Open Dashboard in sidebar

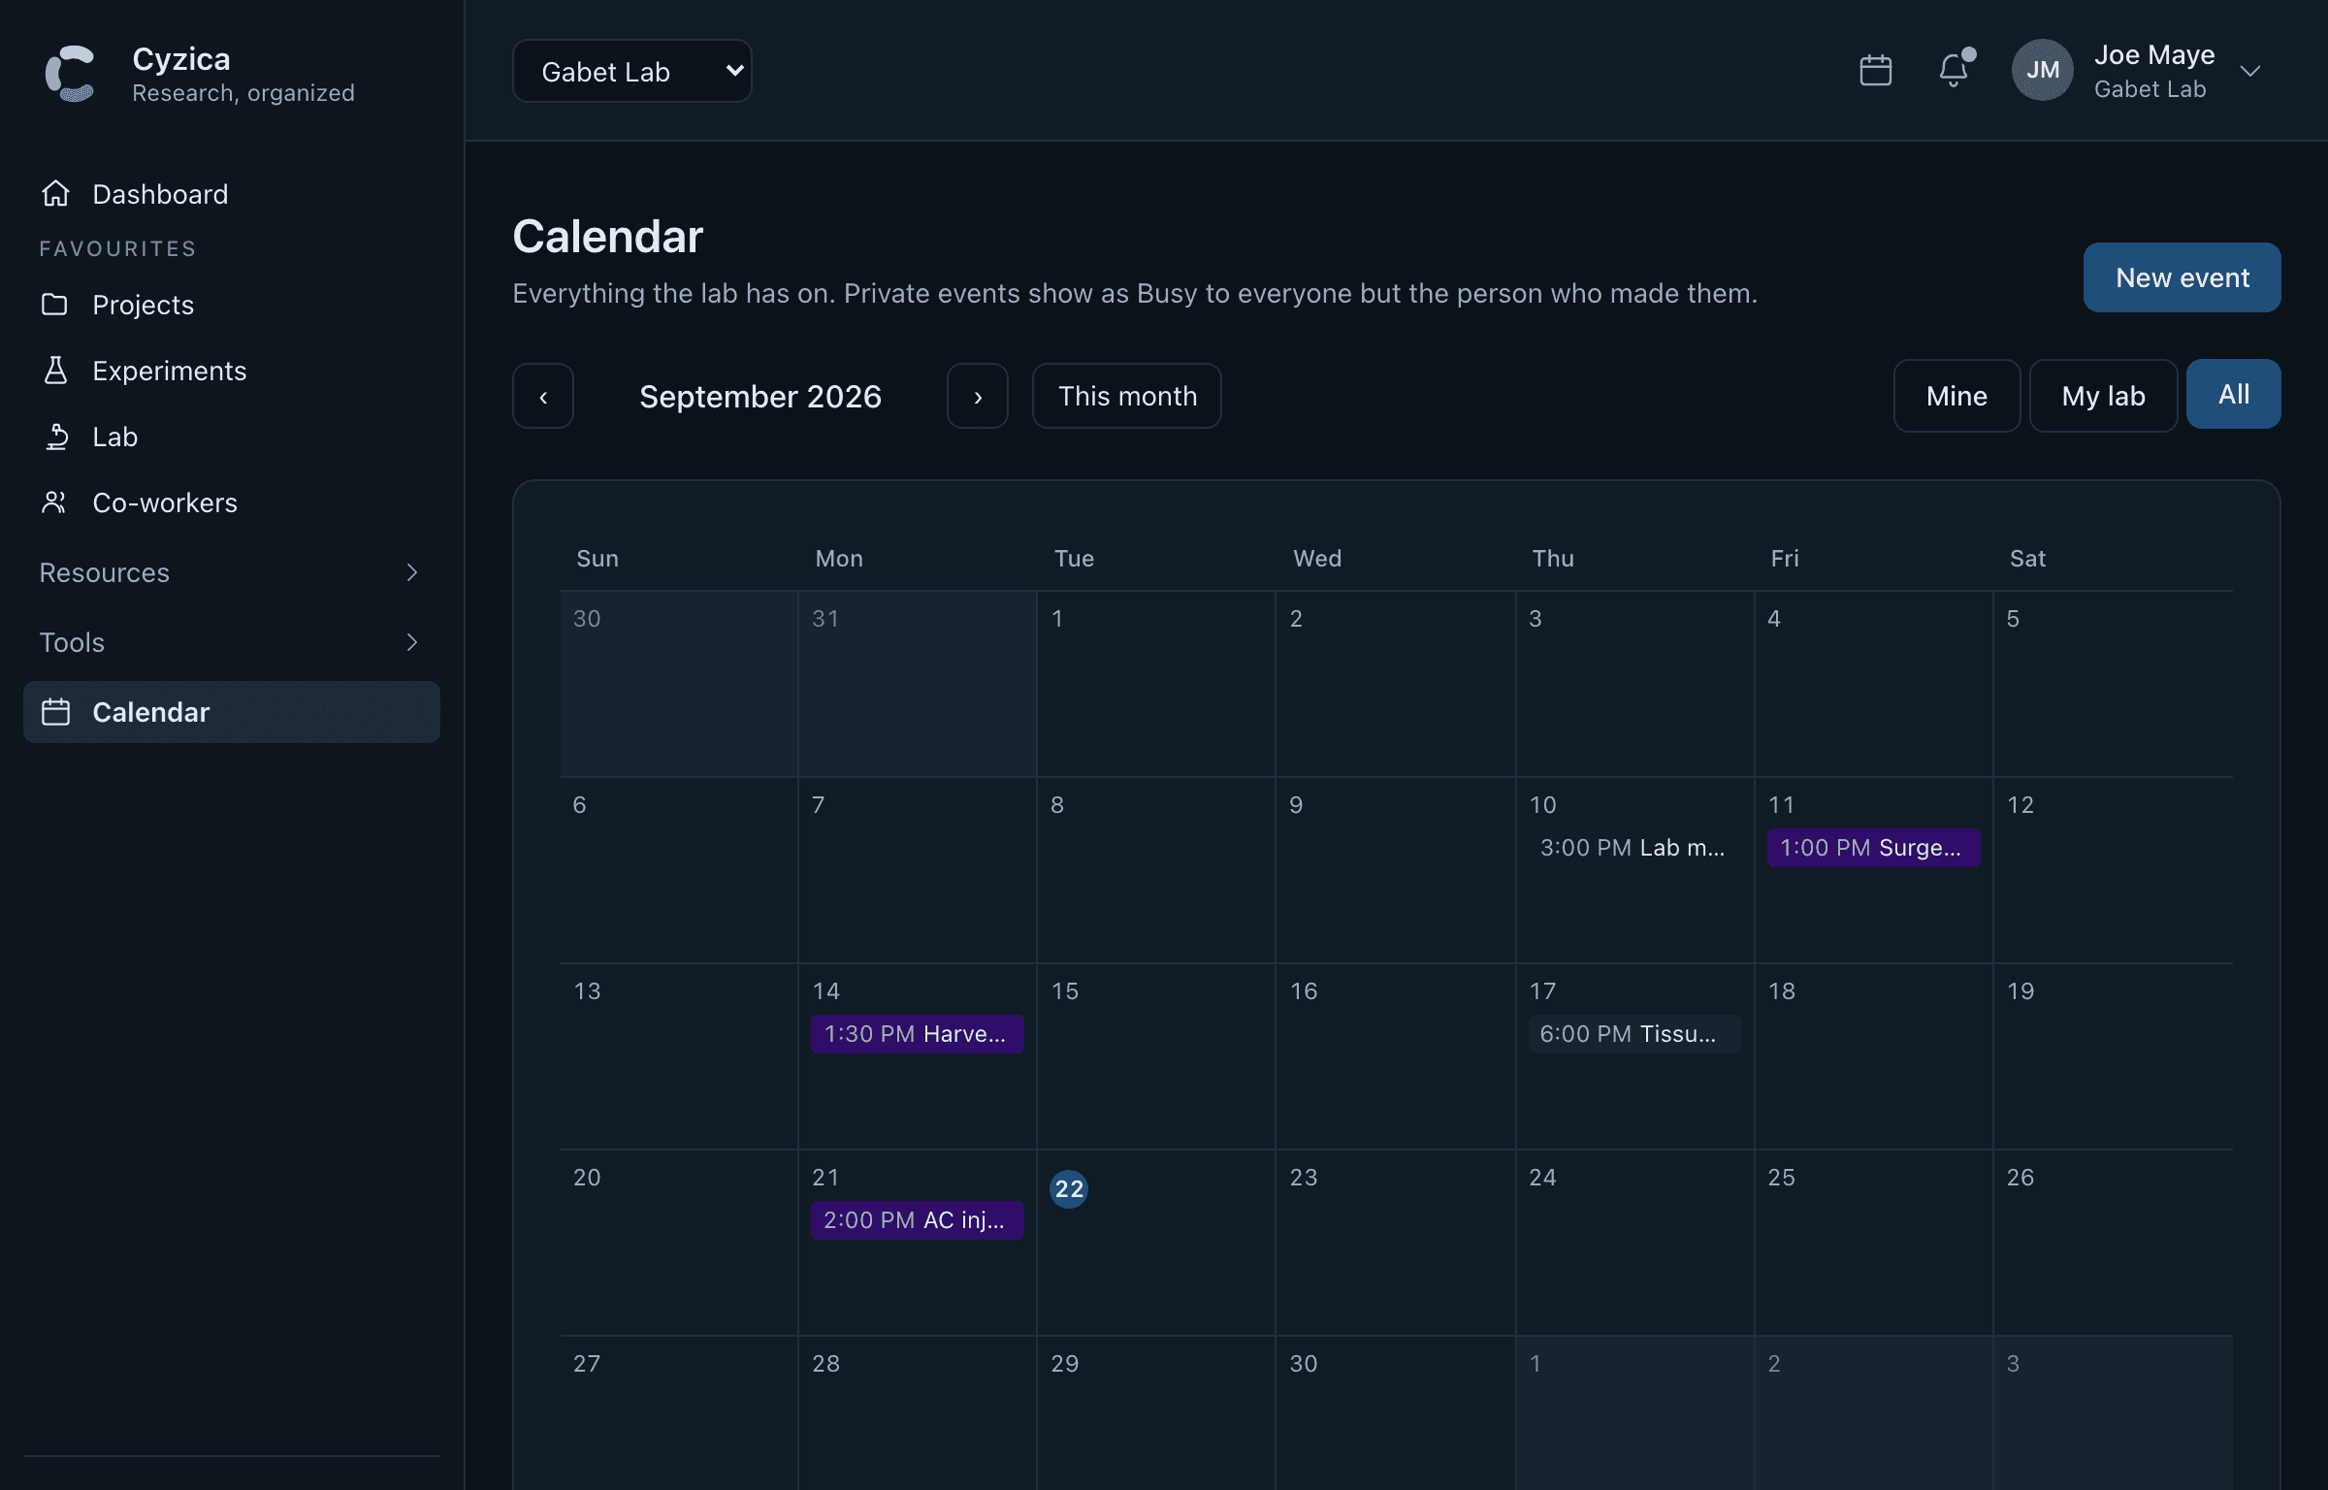point(231,194)
